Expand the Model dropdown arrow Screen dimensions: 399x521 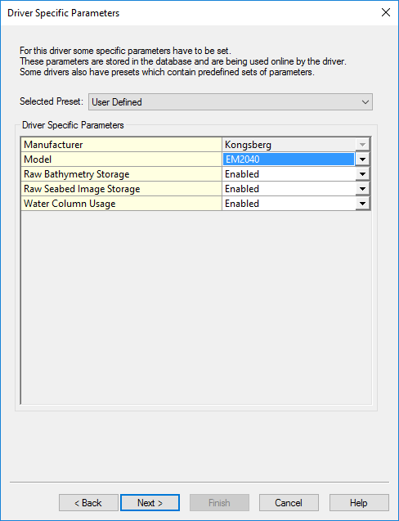pyautogui.click(x=362, y=159)
